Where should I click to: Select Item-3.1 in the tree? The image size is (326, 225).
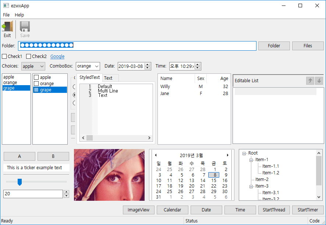click(270, 193)
